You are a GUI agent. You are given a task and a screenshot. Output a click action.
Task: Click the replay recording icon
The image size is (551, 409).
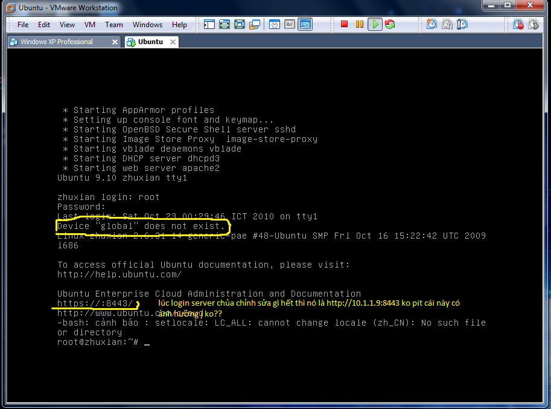(x=533, y=24)
